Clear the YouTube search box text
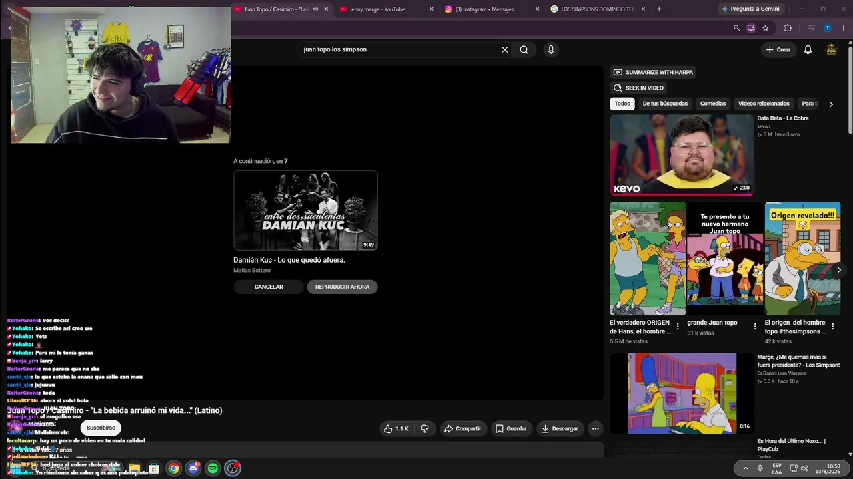The image size is (853, 479). pos(504,49)
